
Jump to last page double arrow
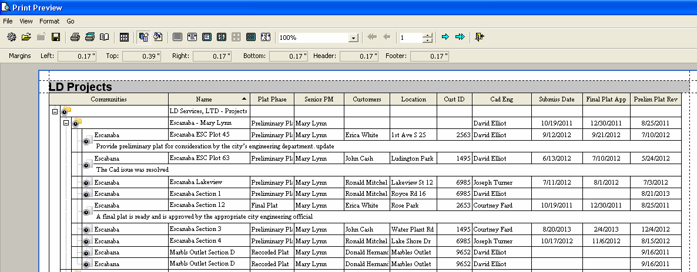pos(460,37)
